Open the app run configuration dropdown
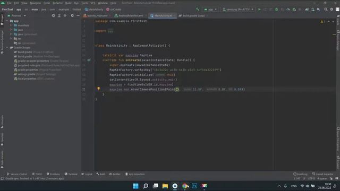Screen dimensions: 340x191 tap(210, 10)
